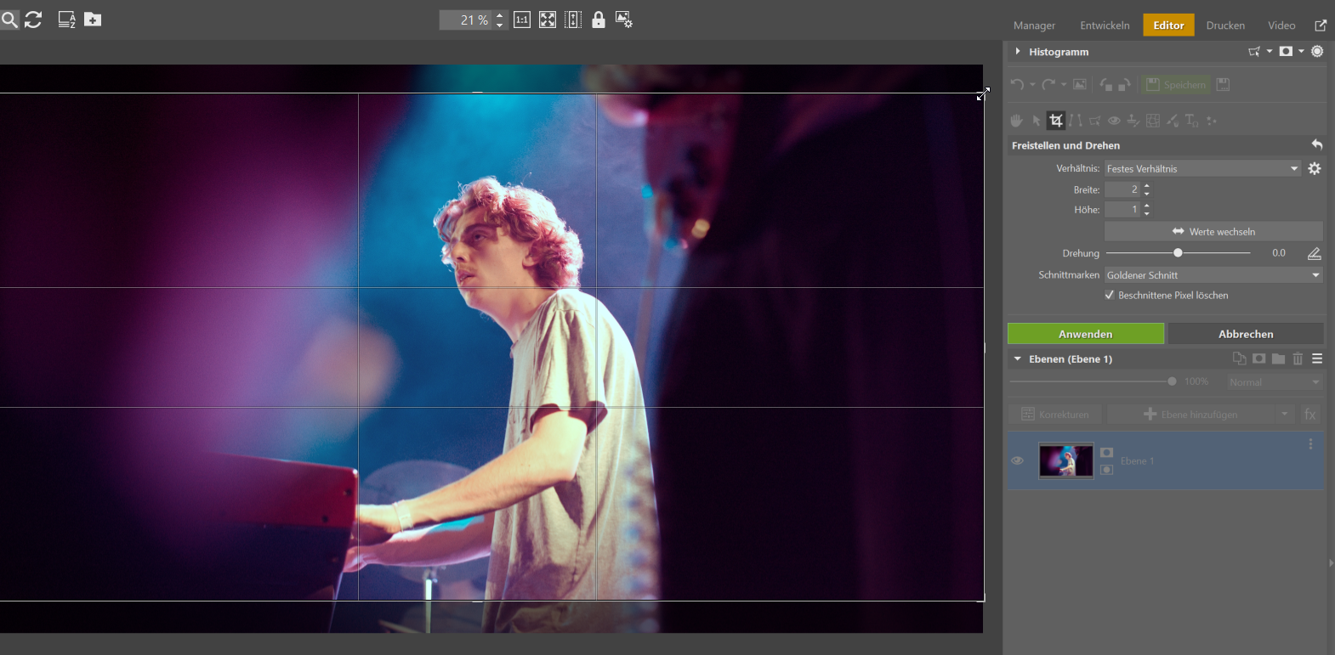Image resolution: width=1335 pixels, height=655 pixels.
Task: Collapse the Ebenen (Ebene 1) panel
Action: point(1018,359)
